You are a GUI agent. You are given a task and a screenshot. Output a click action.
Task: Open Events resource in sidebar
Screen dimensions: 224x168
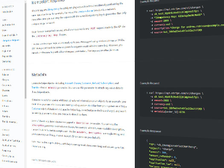[x=5, y=96]
